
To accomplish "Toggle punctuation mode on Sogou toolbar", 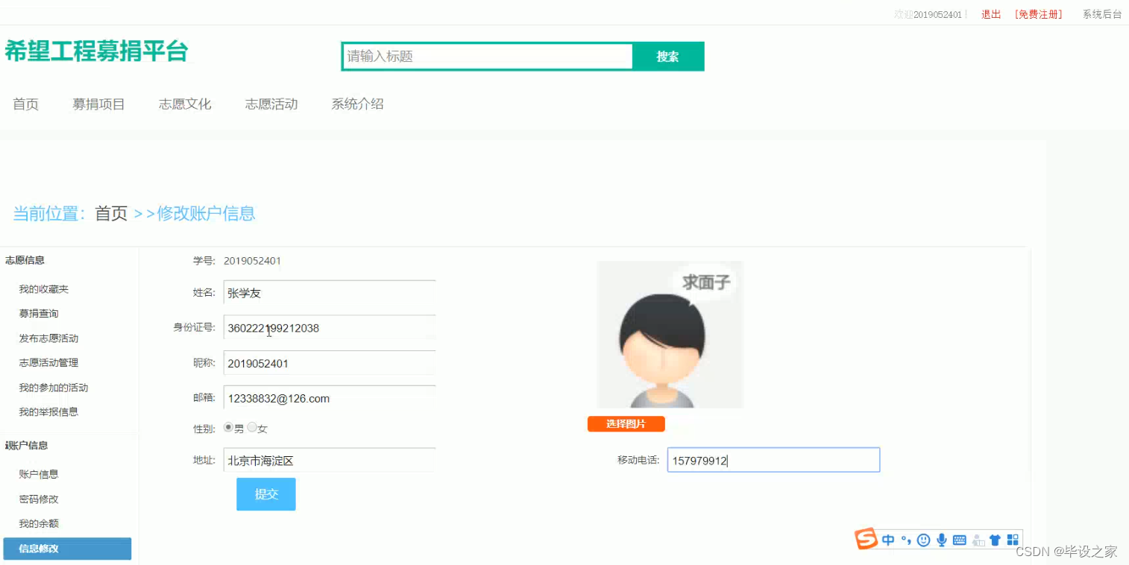I will (x=905, y=540).
